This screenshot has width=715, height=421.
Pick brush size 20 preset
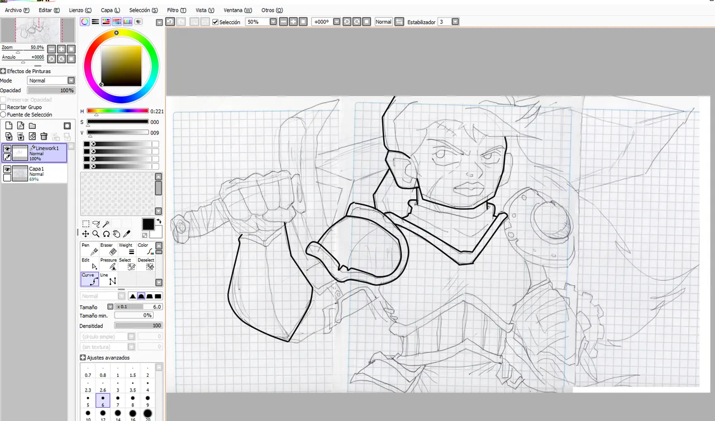(147, 415)
